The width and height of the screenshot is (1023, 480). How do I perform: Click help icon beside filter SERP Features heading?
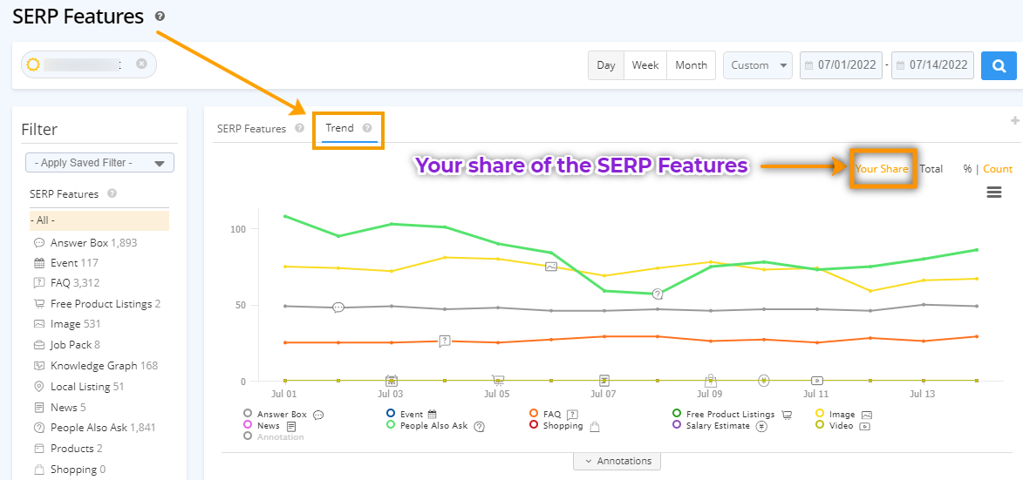[x=113, y=193]
